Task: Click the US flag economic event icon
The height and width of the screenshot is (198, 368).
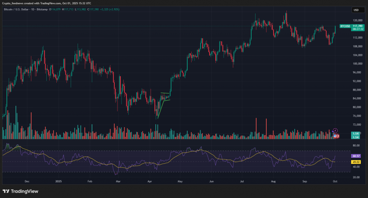Action: pos(335,135)
